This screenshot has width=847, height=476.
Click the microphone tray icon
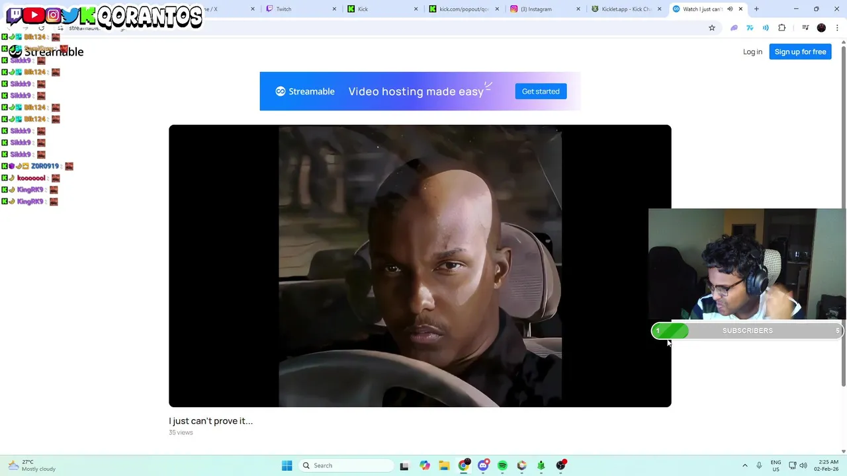click(x=759, y=465)
